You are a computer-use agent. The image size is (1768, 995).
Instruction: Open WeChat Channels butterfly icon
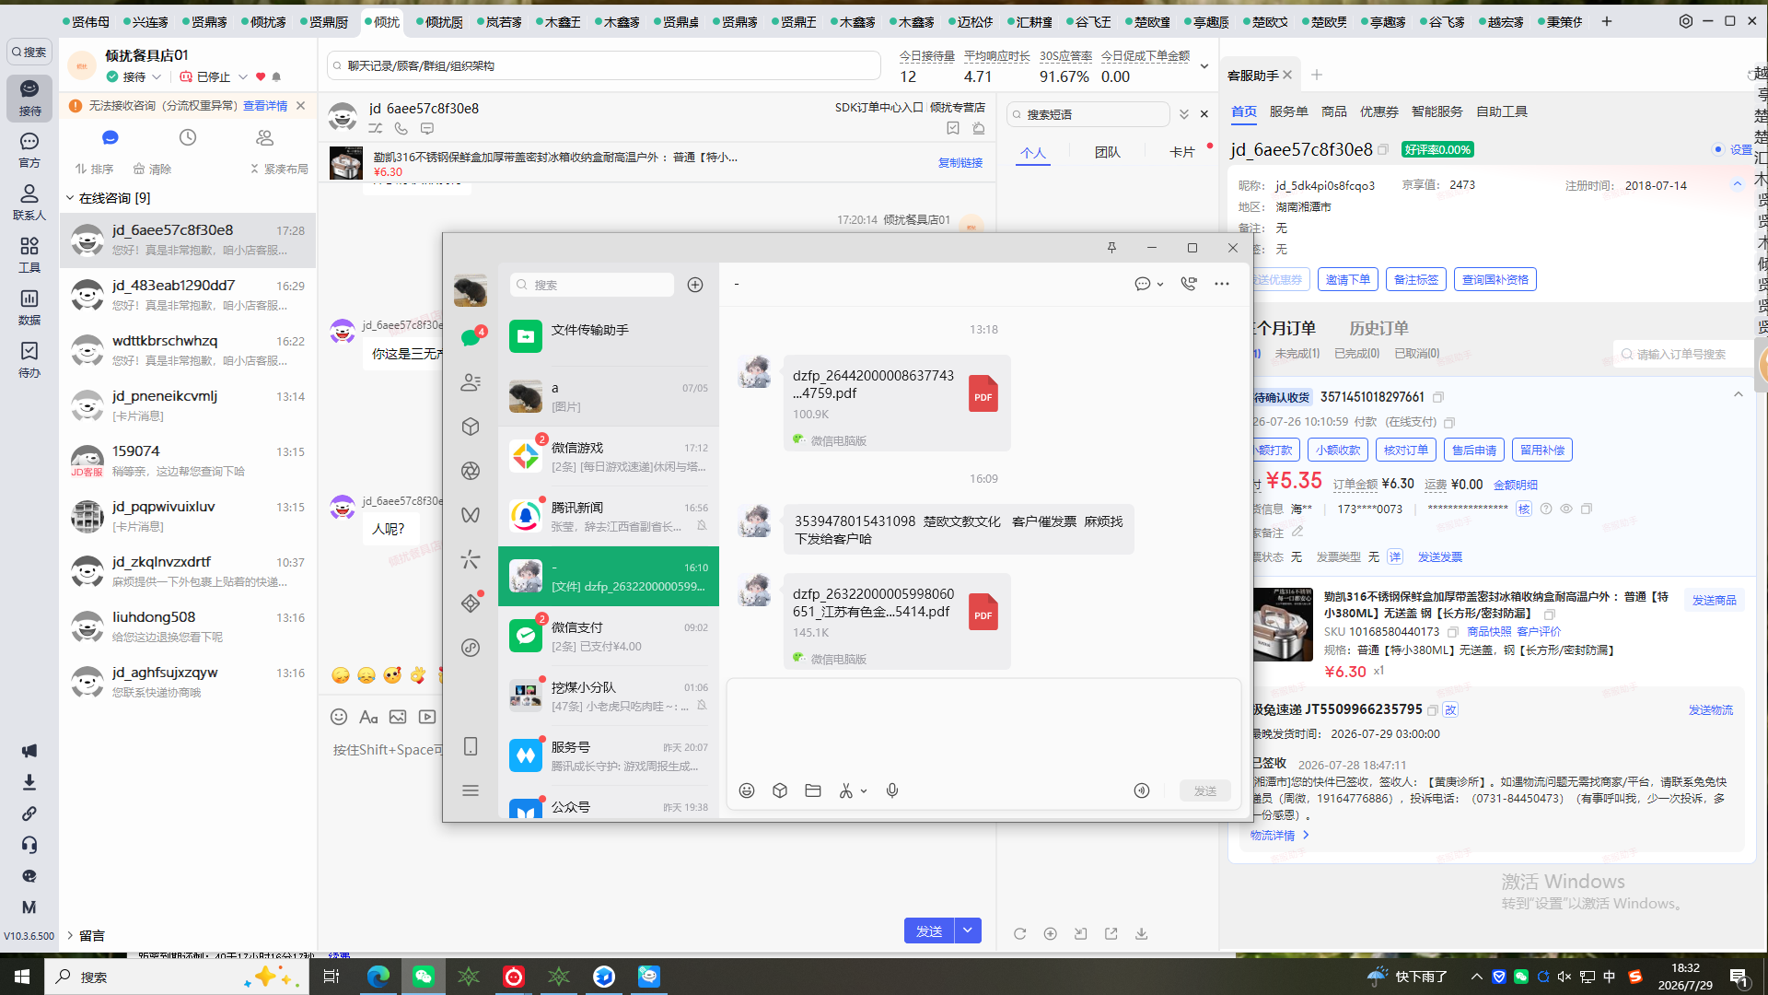click(x=471, y=515)
